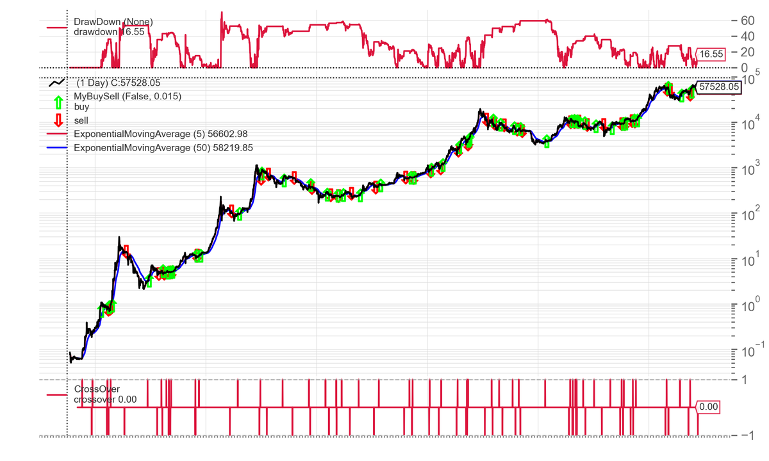
Task: Click the red CrossOver legend line sample
Action: pyautogui.click(x=57, y=394)
